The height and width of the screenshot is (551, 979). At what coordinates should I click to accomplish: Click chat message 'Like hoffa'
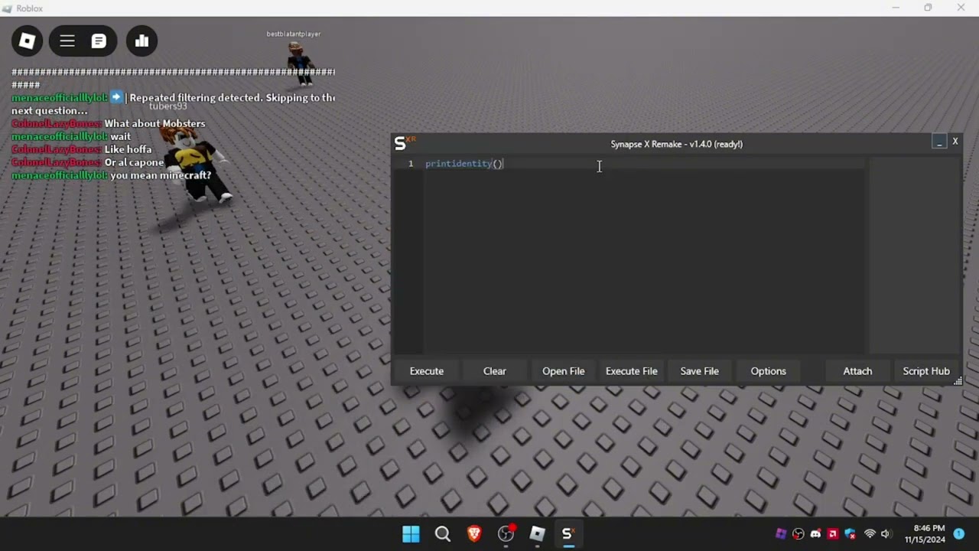(128, 149)
